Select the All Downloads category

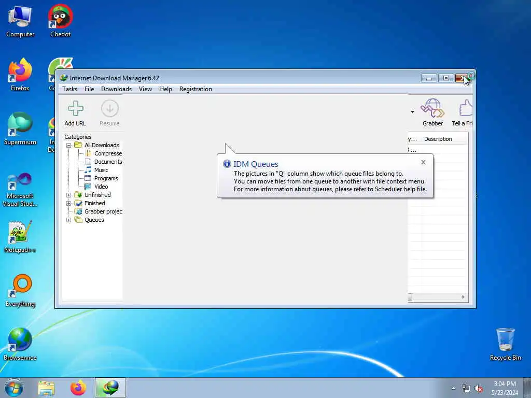pyautogui.click(x=102, y=145)
